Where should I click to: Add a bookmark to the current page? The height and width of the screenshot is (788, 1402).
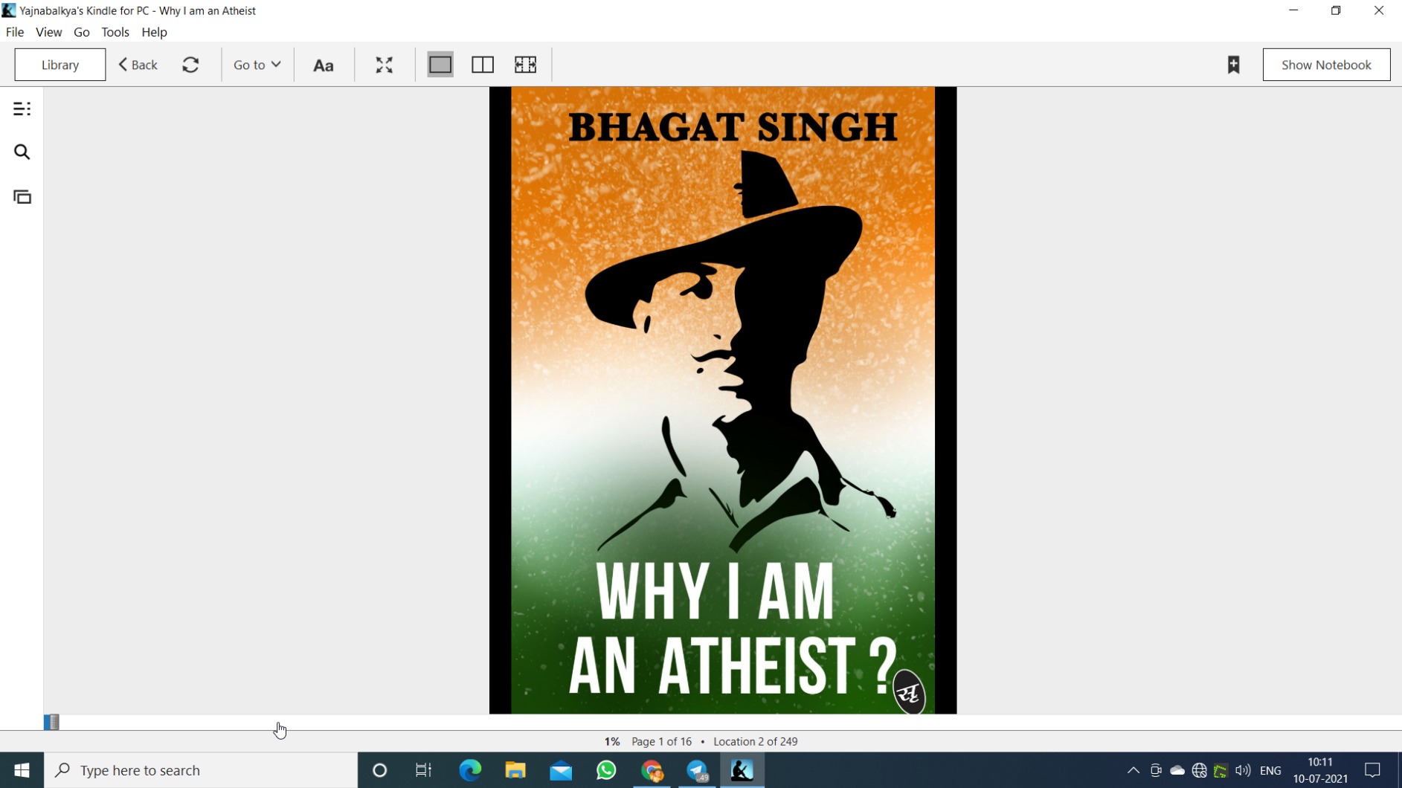pos(1234,65)
